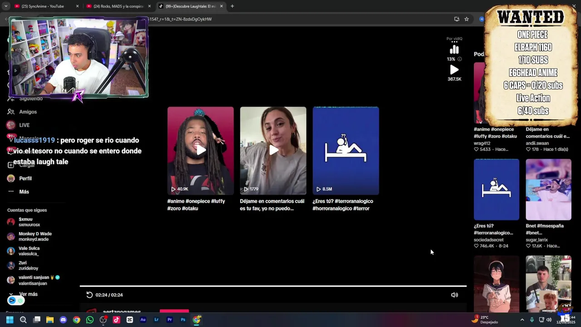Open a new browser tab

pyautogui.click(x=232, y=6)
